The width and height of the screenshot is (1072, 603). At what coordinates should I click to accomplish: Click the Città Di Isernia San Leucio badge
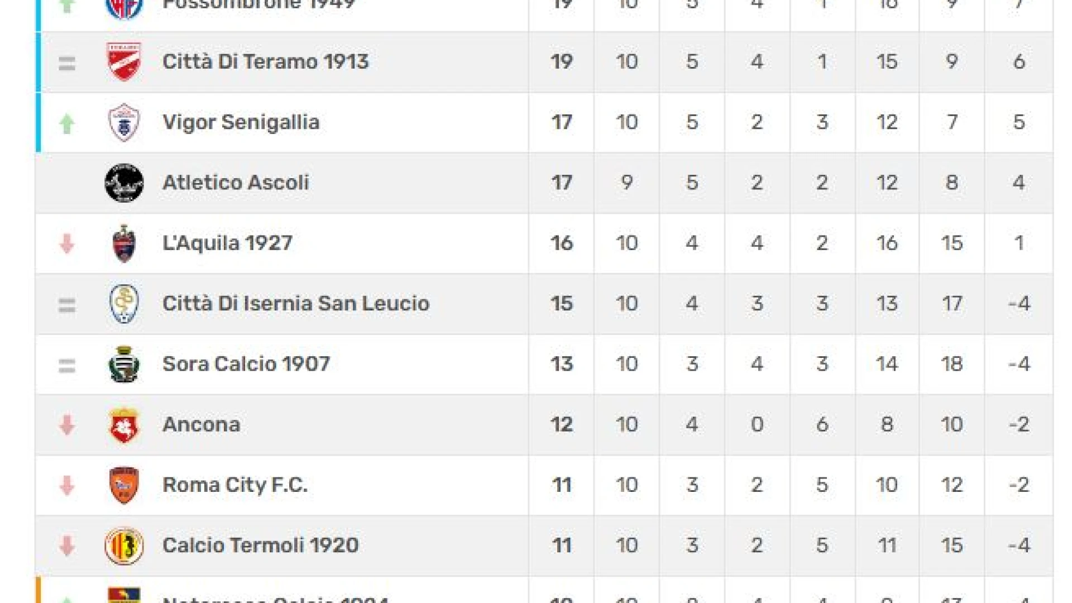pyautogui.click(x=124, y=304)
